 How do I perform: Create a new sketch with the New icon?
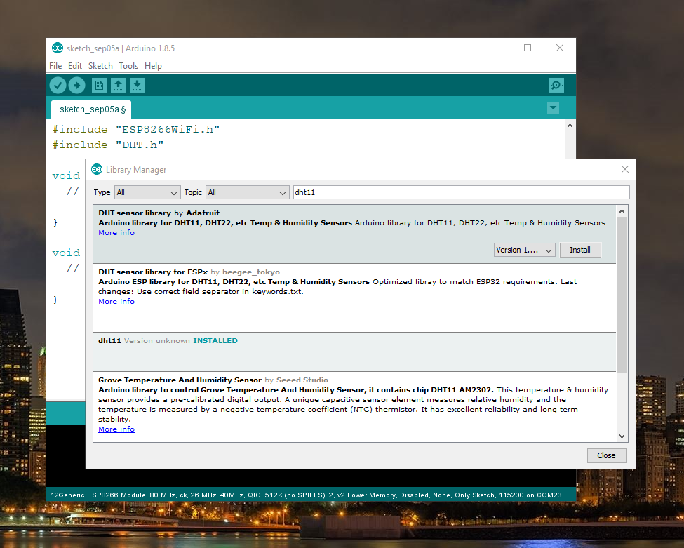click(x=100, y=86)
